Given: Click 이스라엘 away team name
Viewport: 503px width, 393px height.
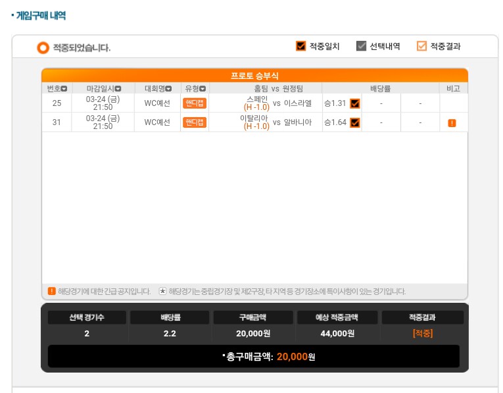Looking at the screenshot, I should [x=298, y=103].
